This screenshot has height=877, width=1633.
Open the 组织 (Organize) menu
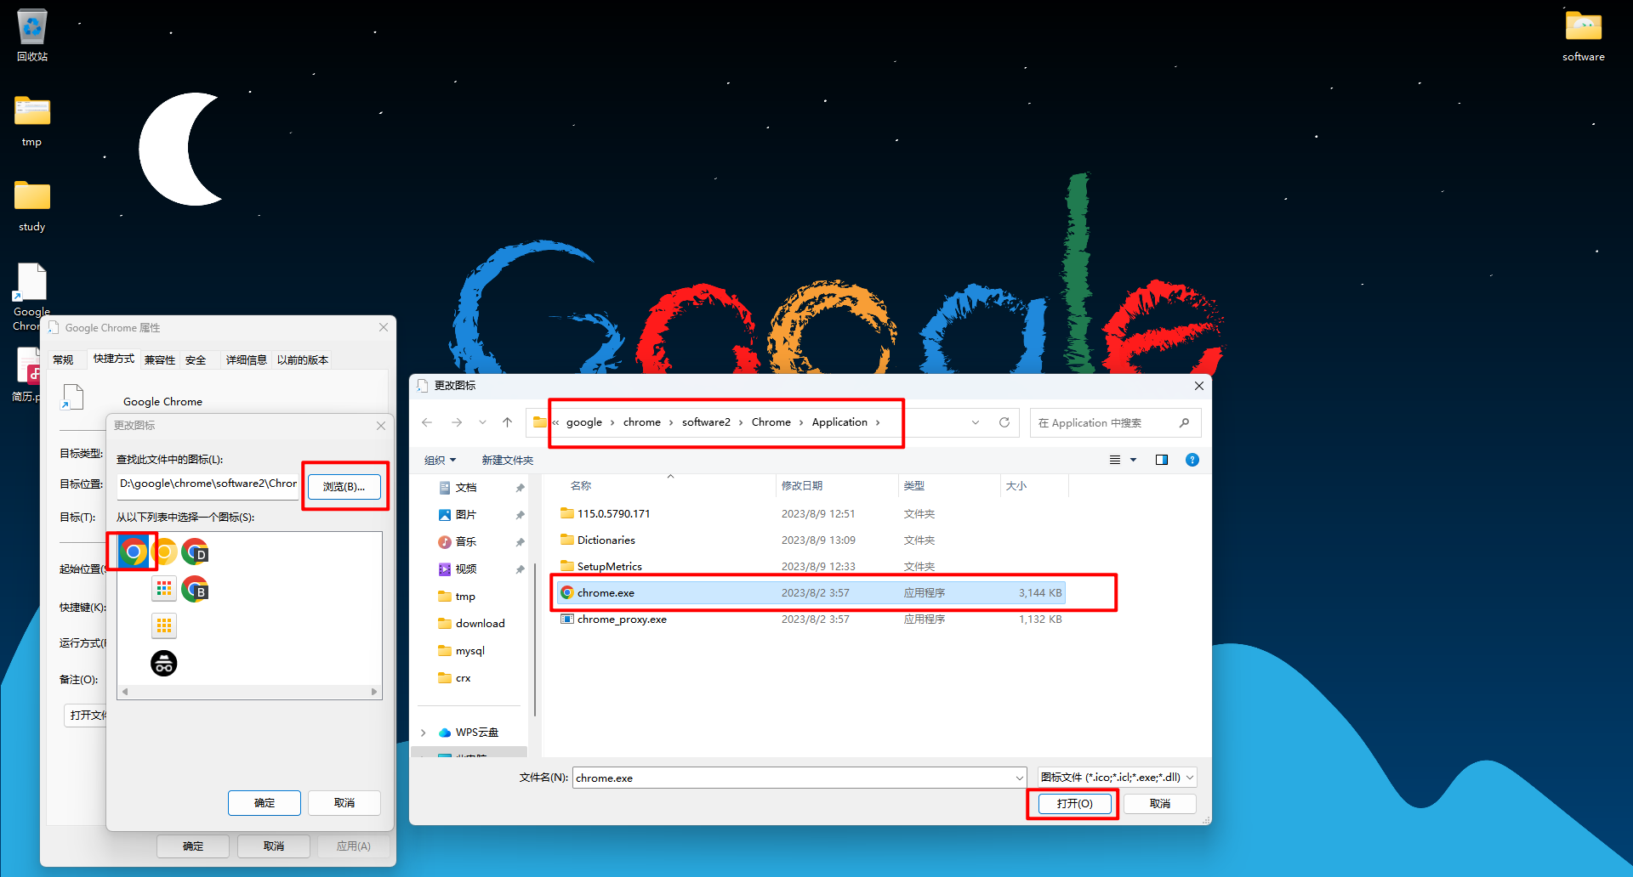point(441,460)
